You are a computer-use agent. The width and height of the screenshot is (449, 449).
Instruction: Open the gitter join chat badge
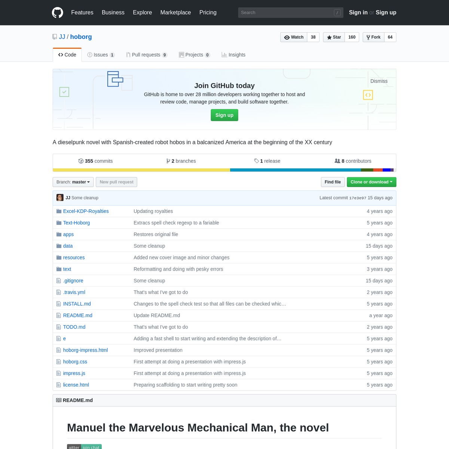coord(84,447)
